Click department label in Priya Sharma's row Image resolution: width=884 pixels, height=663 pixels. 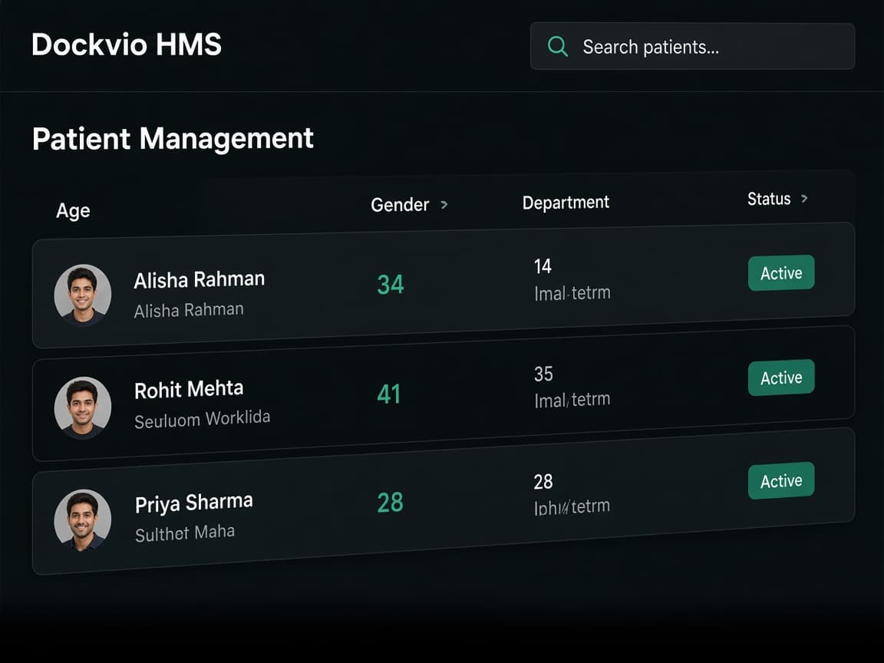[x=572, y=506]
